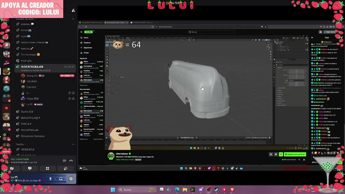Disconnect from the voice channel
The image size is (345, 194).
(x=71, y=161)
